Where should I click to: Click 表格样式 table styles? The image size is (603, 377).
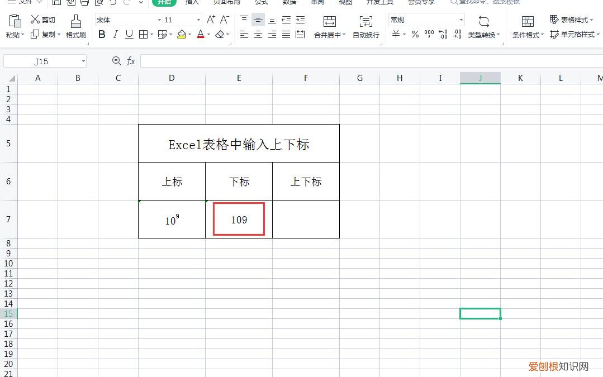(x=571, y=20)
